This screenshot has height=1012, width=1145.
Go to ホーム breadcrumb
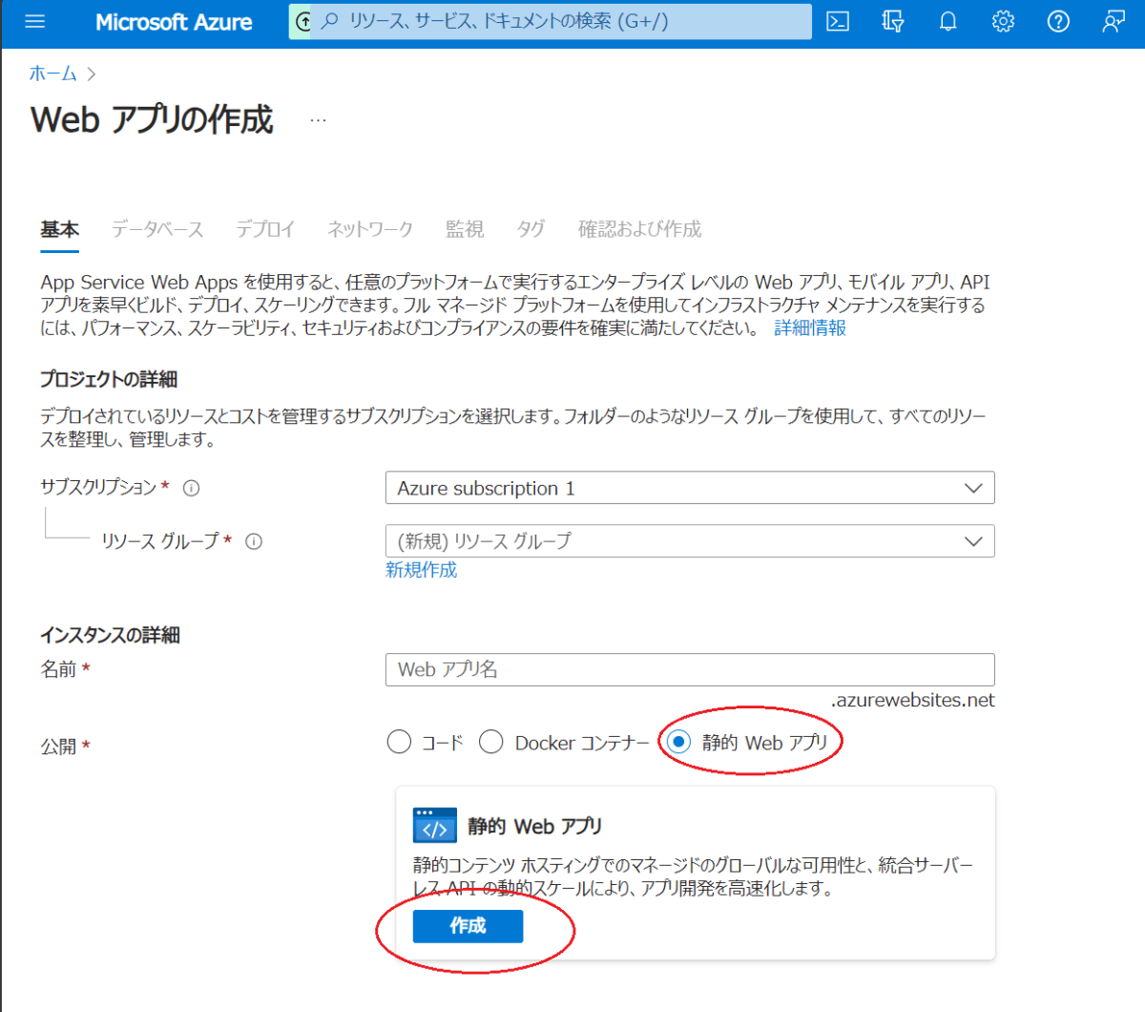52,74
